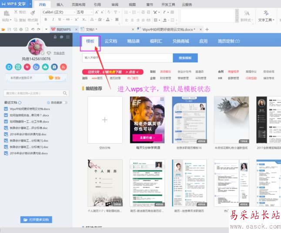
Task: Click the 模板 tab in blue bar
Action: pos(90,41)
